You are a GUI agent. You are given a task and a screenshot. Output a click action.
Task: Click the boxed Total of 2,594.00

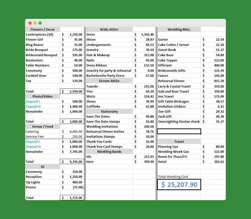coord(72,91)
